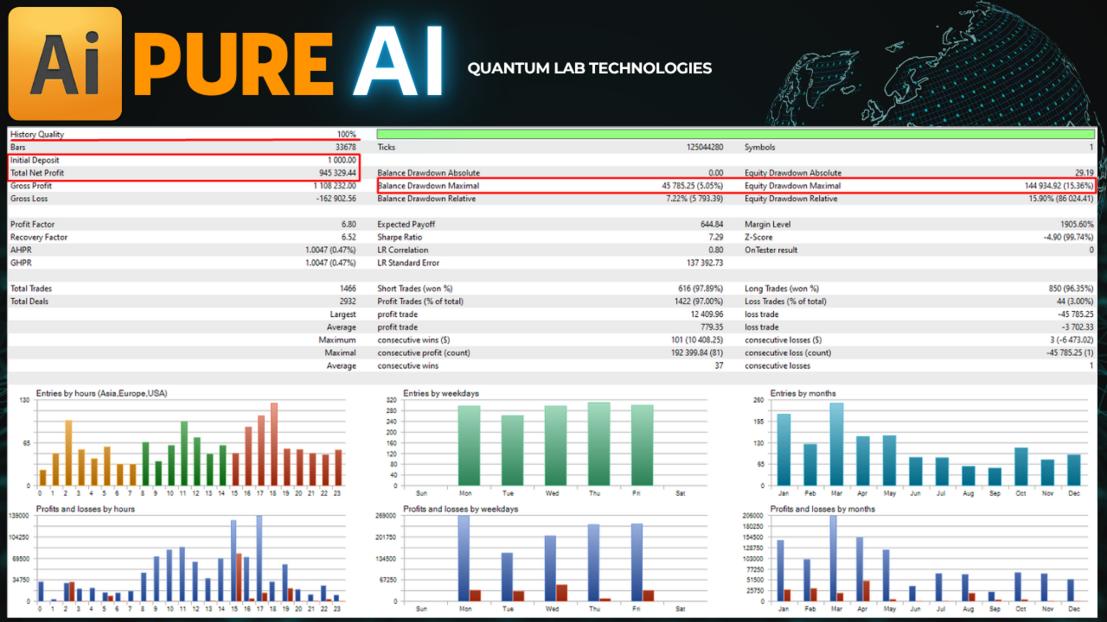Click the Entries by weekdays chart title
Screen dimensions: 1107x622
click(440, 393)
